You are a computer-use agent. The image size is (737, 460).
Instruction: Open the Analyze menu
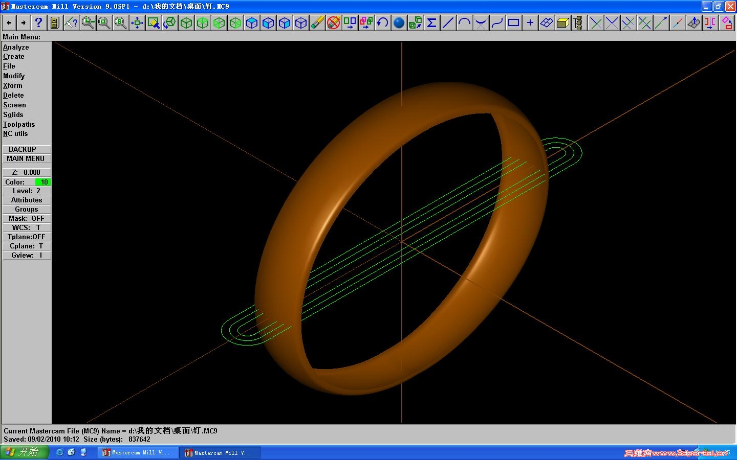tap(16, 47)
